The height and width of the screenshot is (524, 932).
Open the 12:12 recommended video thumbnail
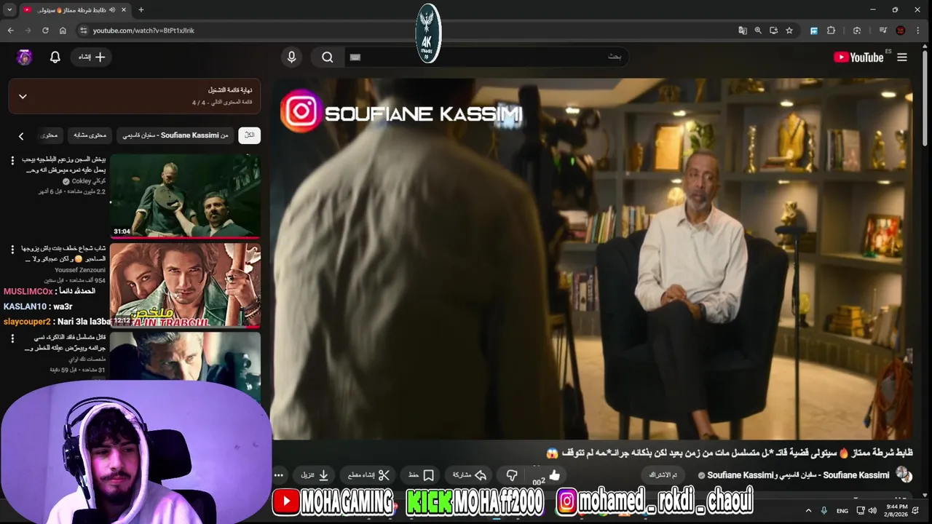pos(185,285)
